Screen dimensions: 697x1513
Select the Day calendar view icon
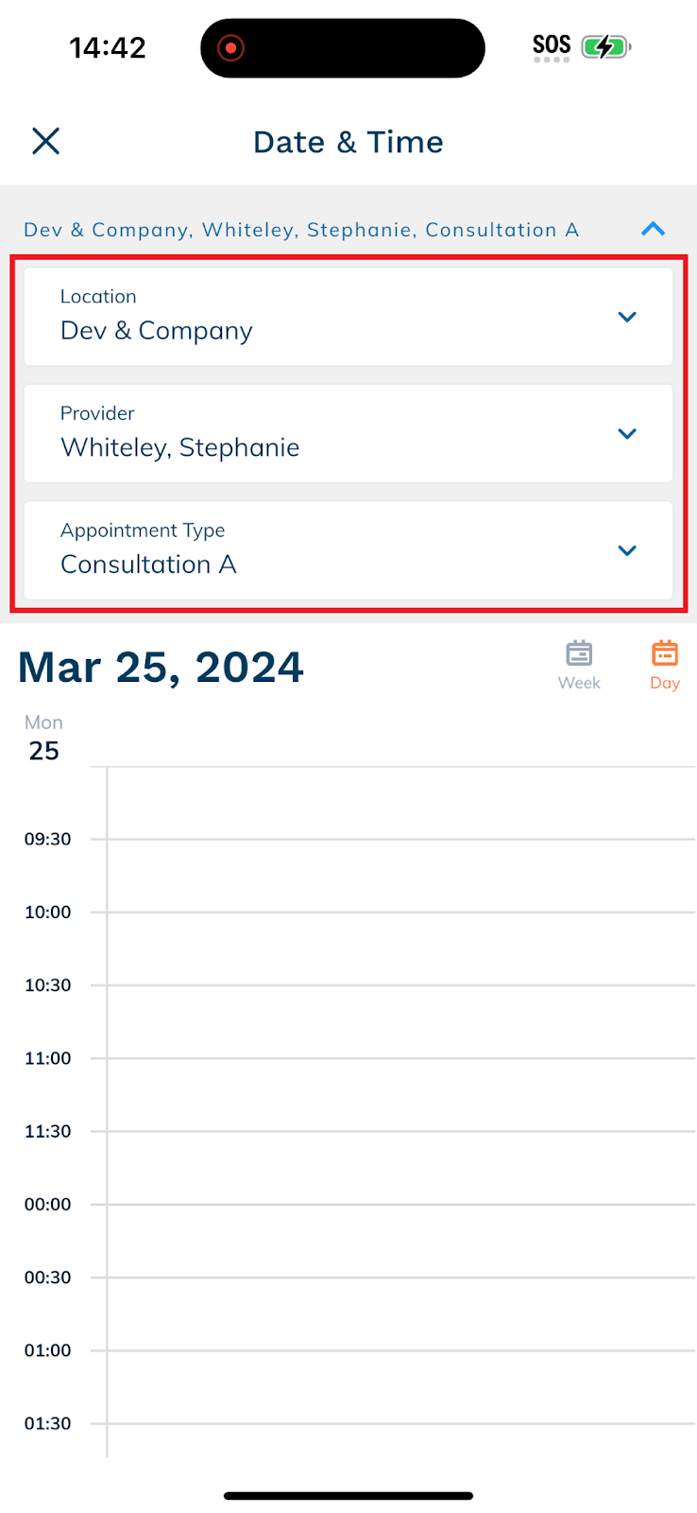point(665,666)
